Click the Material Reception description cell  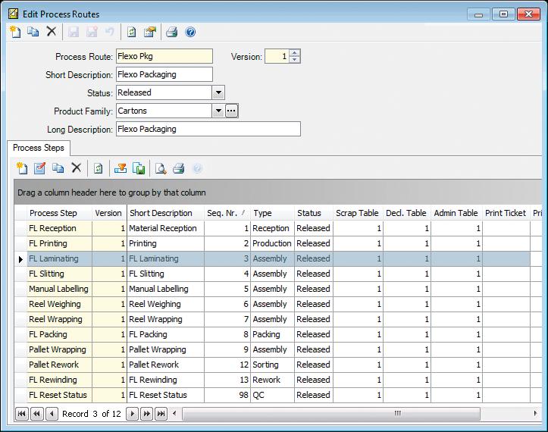[166, 228]
